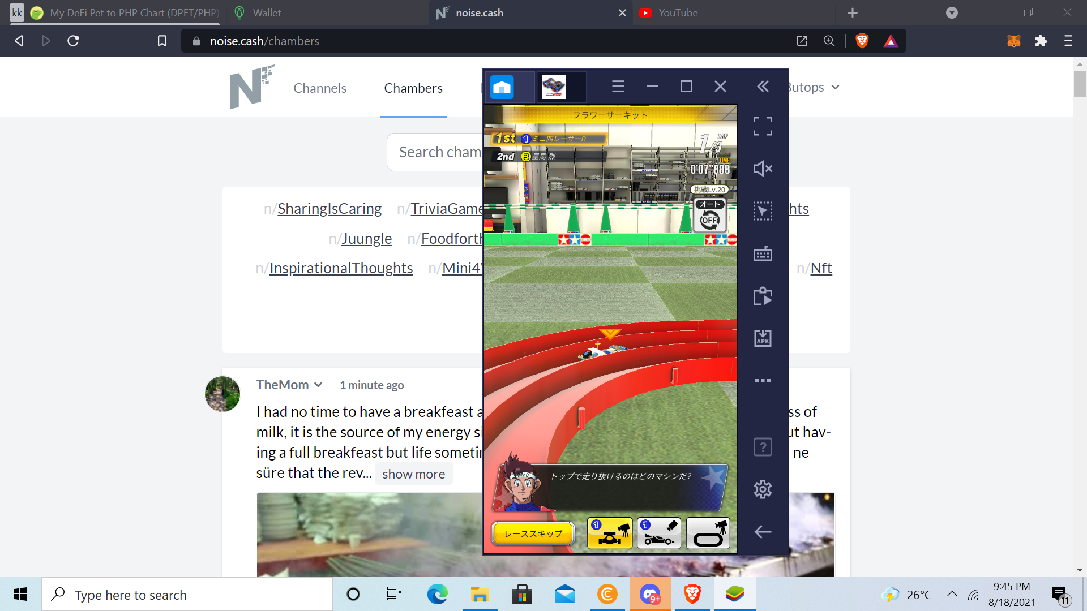Open the Windows Start menu
Image resolution: width=1087 pixels, height=611 pixels.
point(20,594)
